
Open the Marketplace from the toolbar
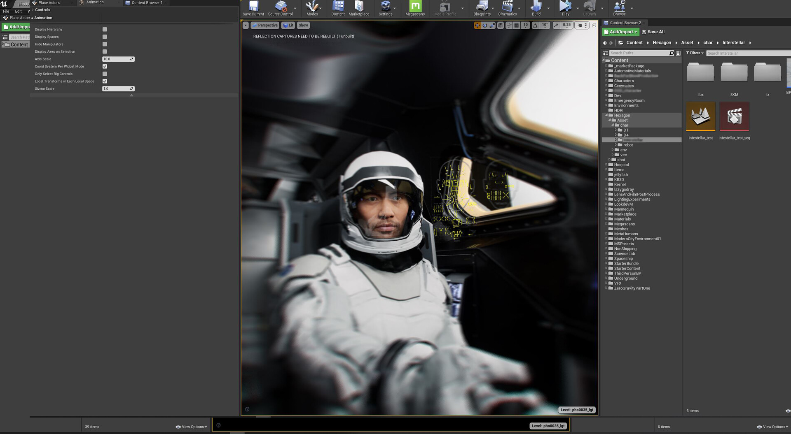click(x=359, y=8)
